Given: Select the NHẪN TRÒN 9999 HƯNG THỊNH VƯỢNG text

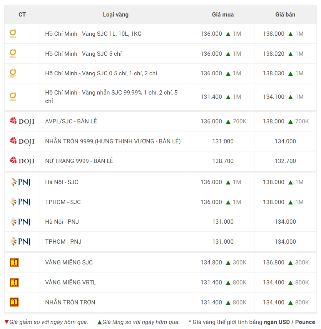Looking at the screenshot, I should click(x=113, y=141).
